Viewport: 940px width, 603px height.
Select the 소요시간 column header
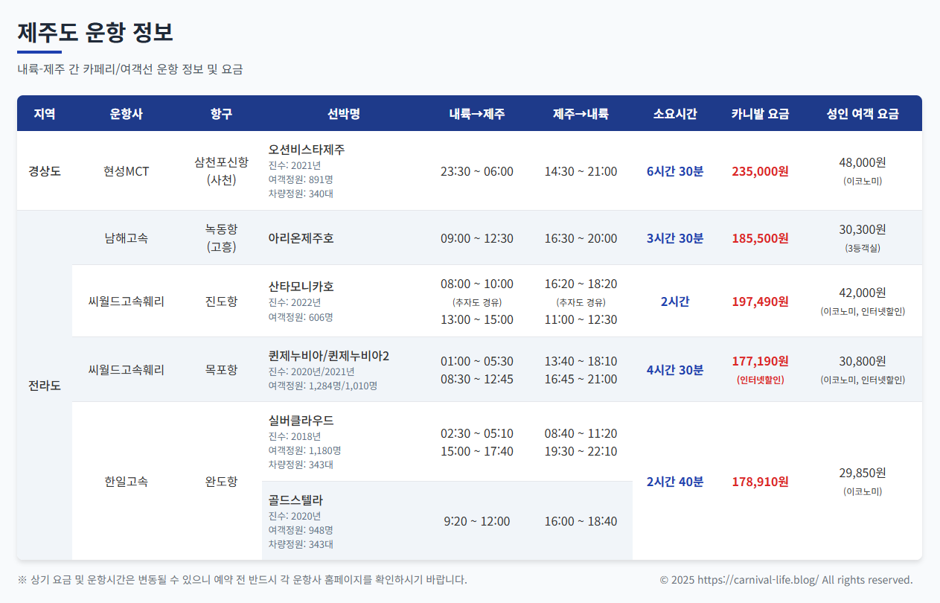(675, 114)
